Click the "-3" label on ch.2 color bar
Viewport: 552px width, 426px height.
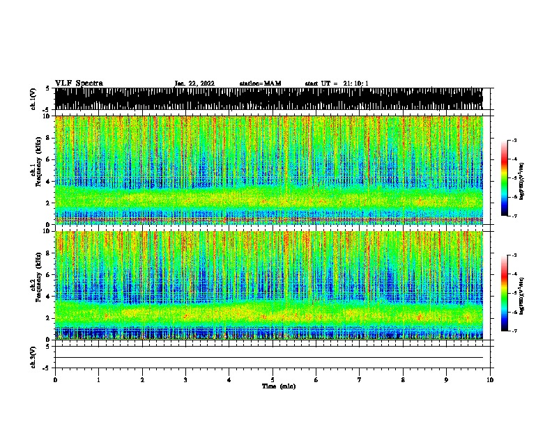514,255
